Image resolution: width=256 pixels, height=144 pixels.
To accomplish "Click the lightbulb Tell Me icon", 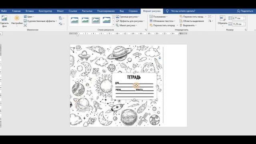I will pos(167,11).
